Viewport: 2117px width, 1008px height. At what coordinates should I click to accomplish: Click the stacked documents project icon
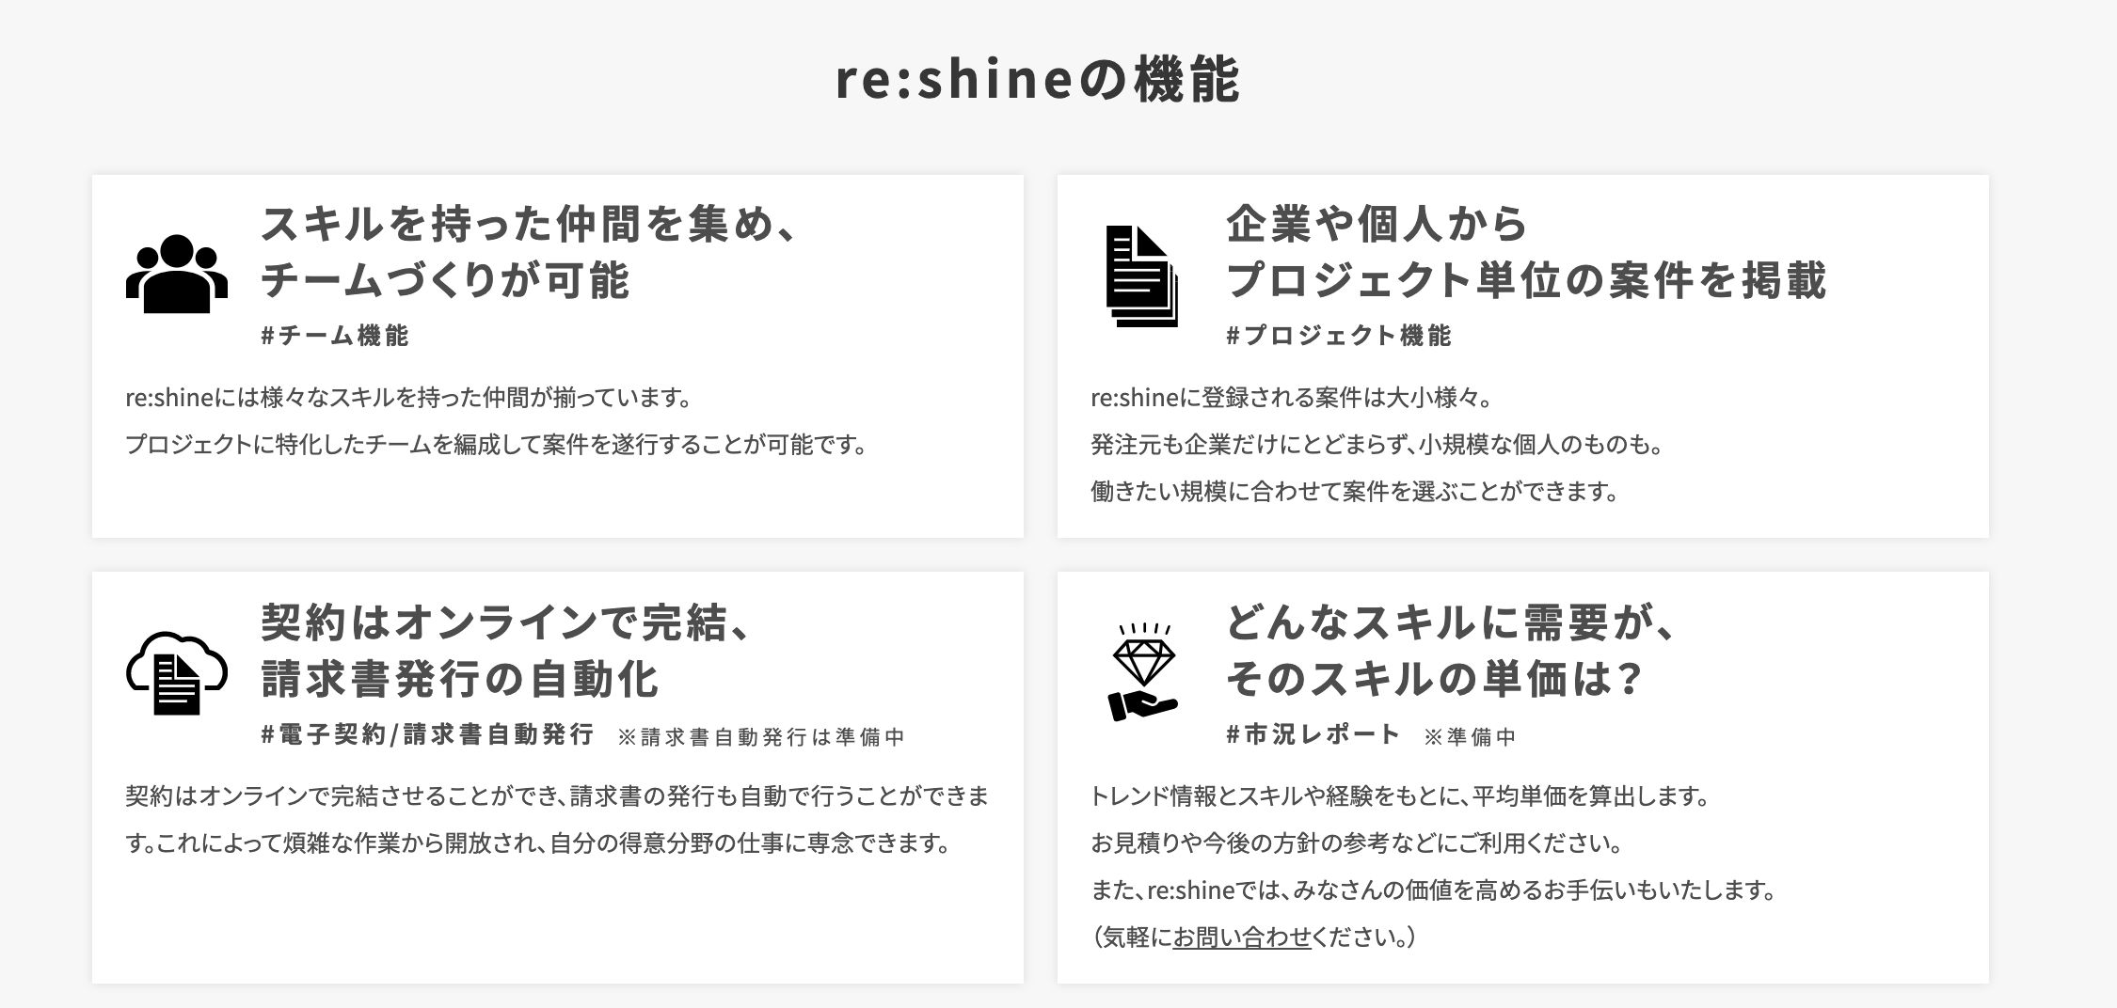click(1141, 276)
